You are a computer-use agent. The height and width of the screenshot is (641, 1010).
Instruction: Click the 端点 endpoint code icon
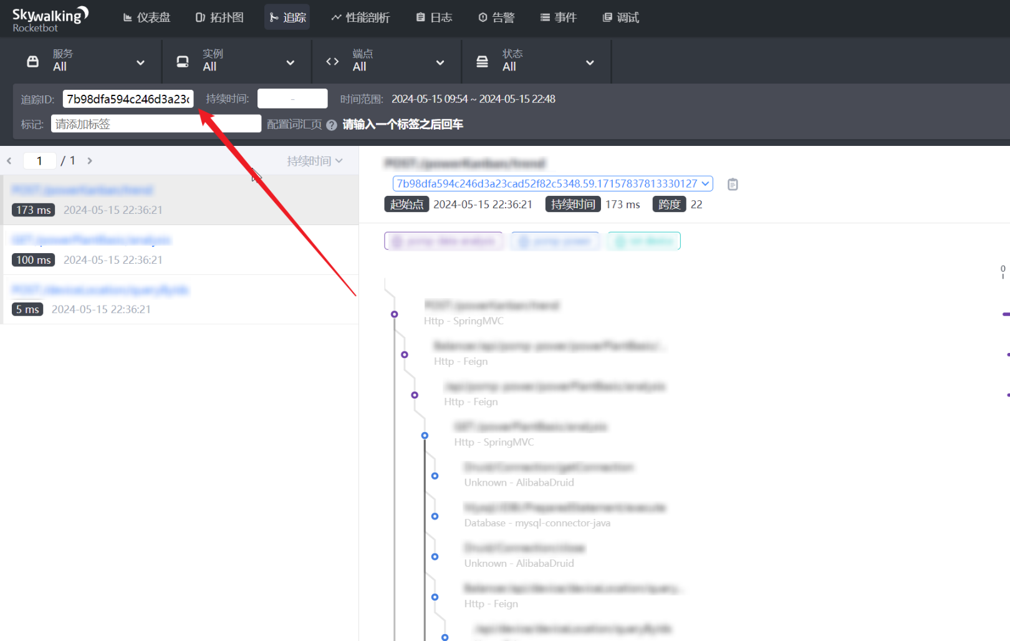pyautogui.click(x=332, y=61)
